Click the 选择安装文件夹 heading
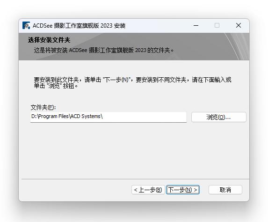The height and width of the screenshot is (222, 268). tap(49, 40)
